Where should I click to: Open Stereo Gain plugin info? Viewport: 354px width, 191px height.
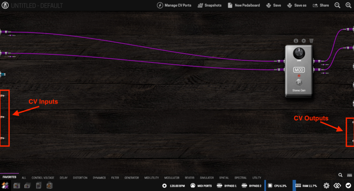296,41
